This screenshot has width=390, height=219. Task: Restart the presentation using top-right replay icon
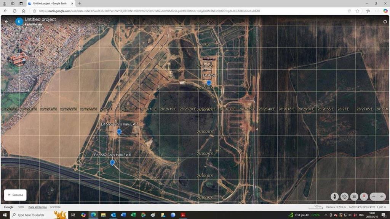point(385,22)
